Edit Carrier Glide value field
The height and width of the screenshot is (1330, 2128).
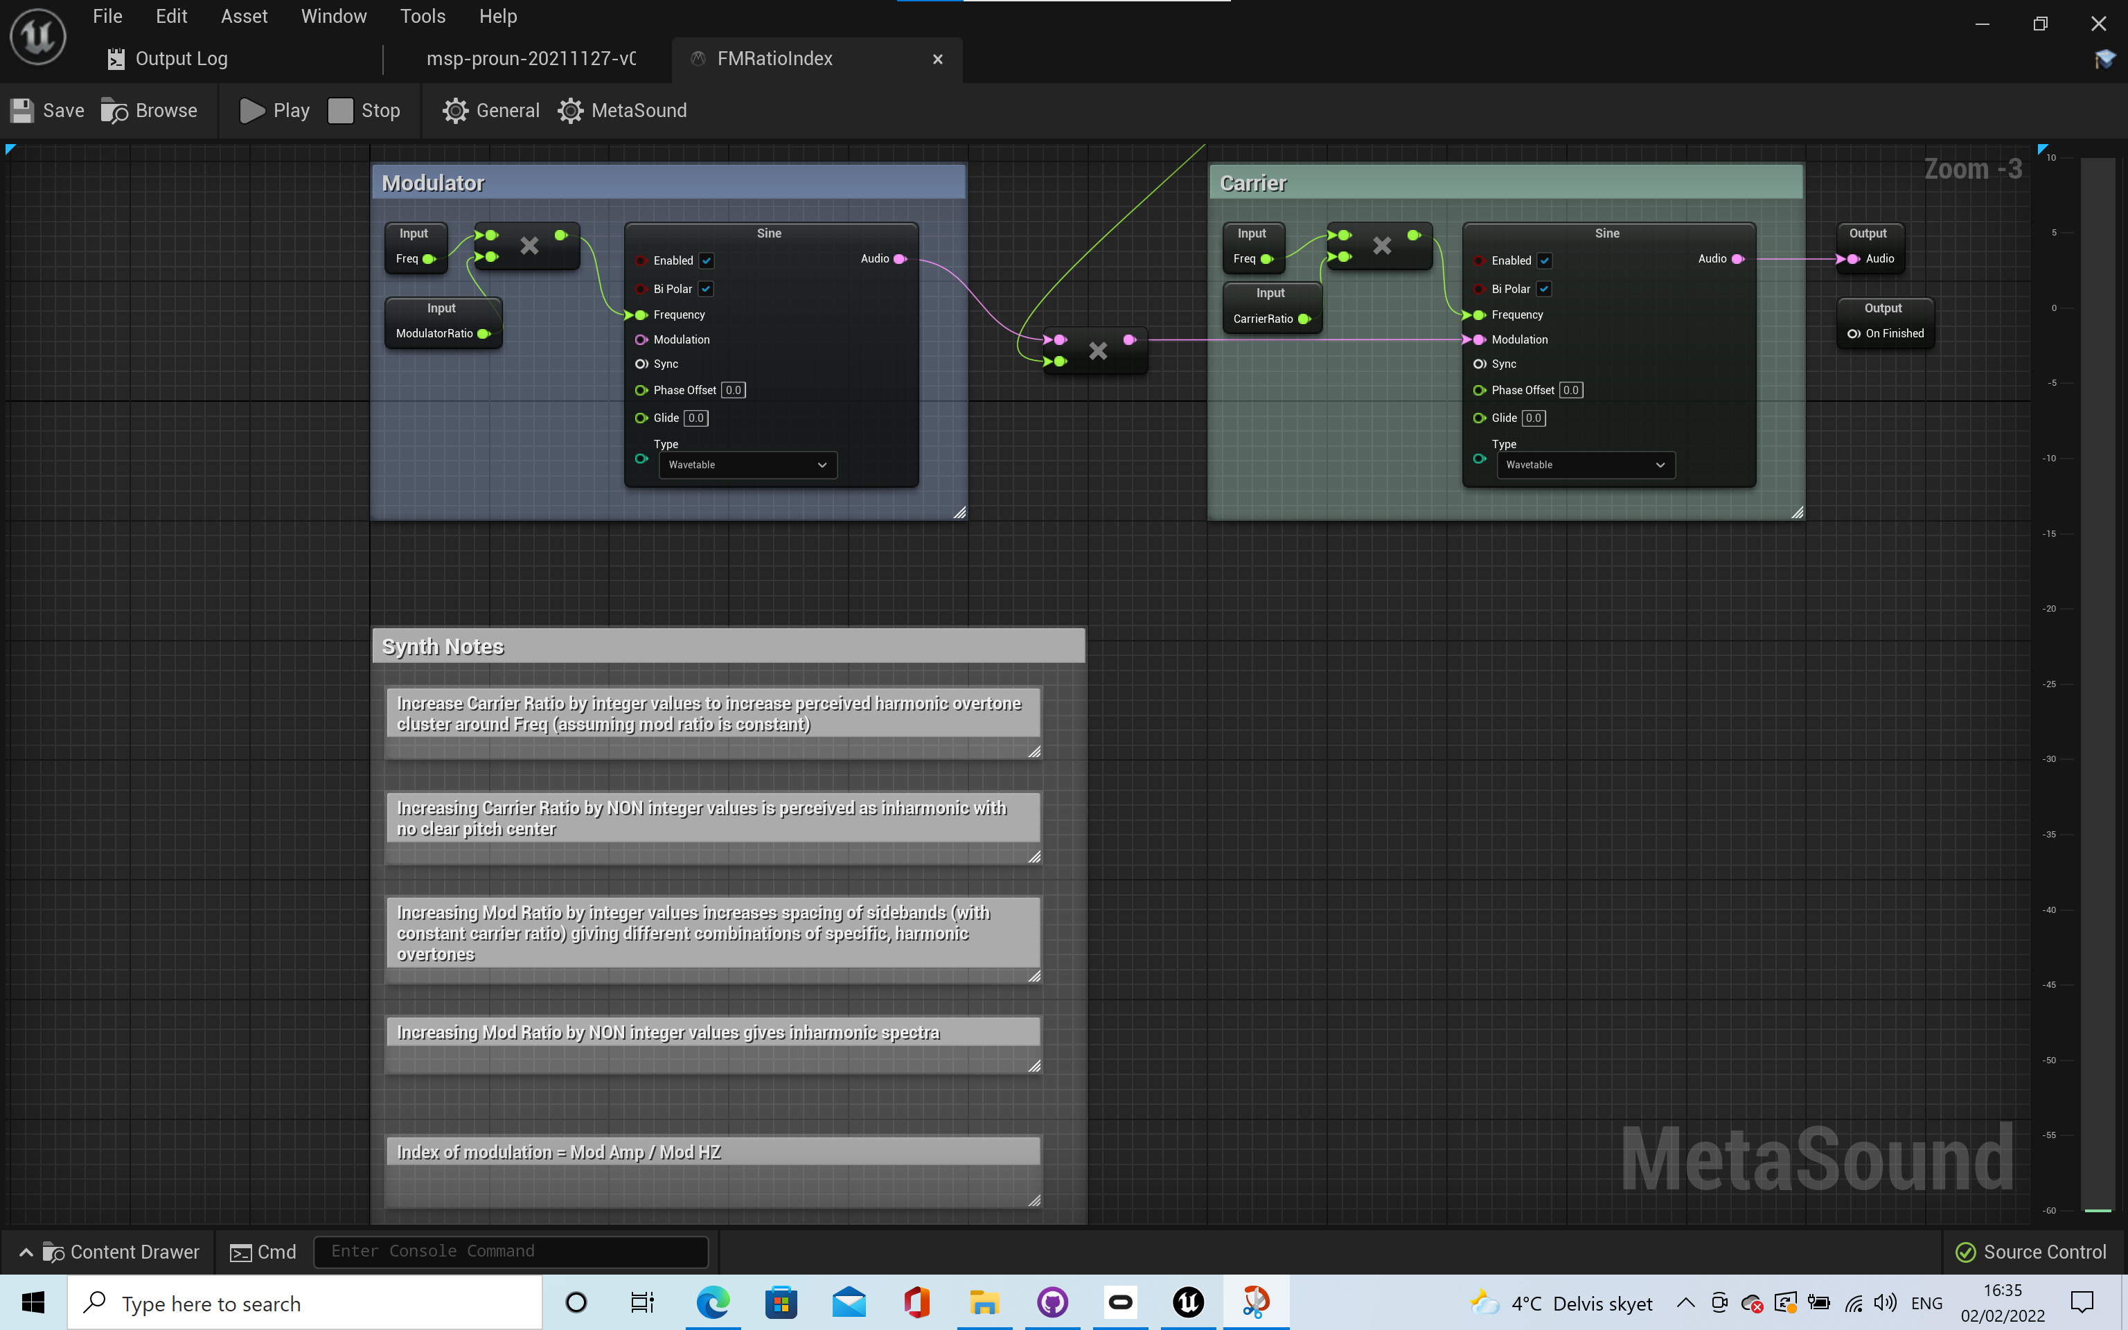[x=1534, y=418]
